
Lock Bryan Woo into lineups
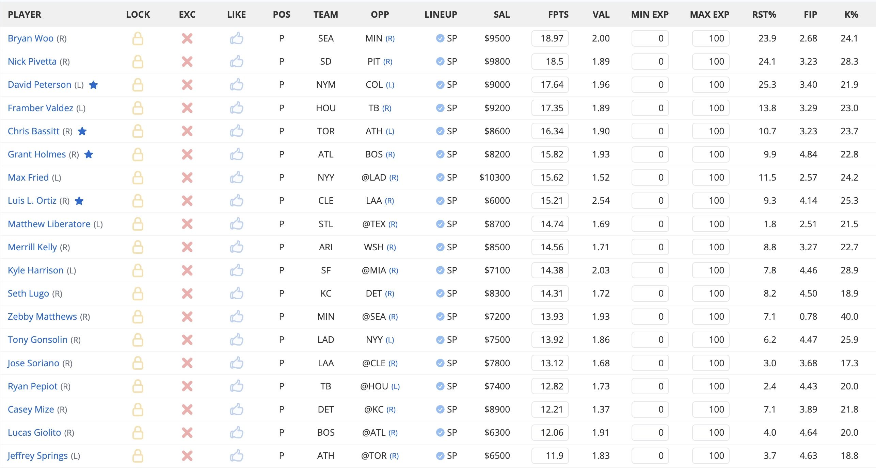click(x=138, y=38)
